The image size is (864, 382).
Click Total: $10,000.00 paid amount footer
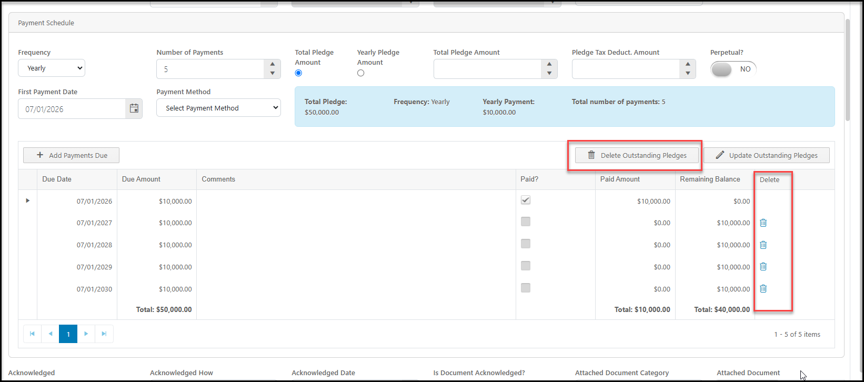point(642,309)
